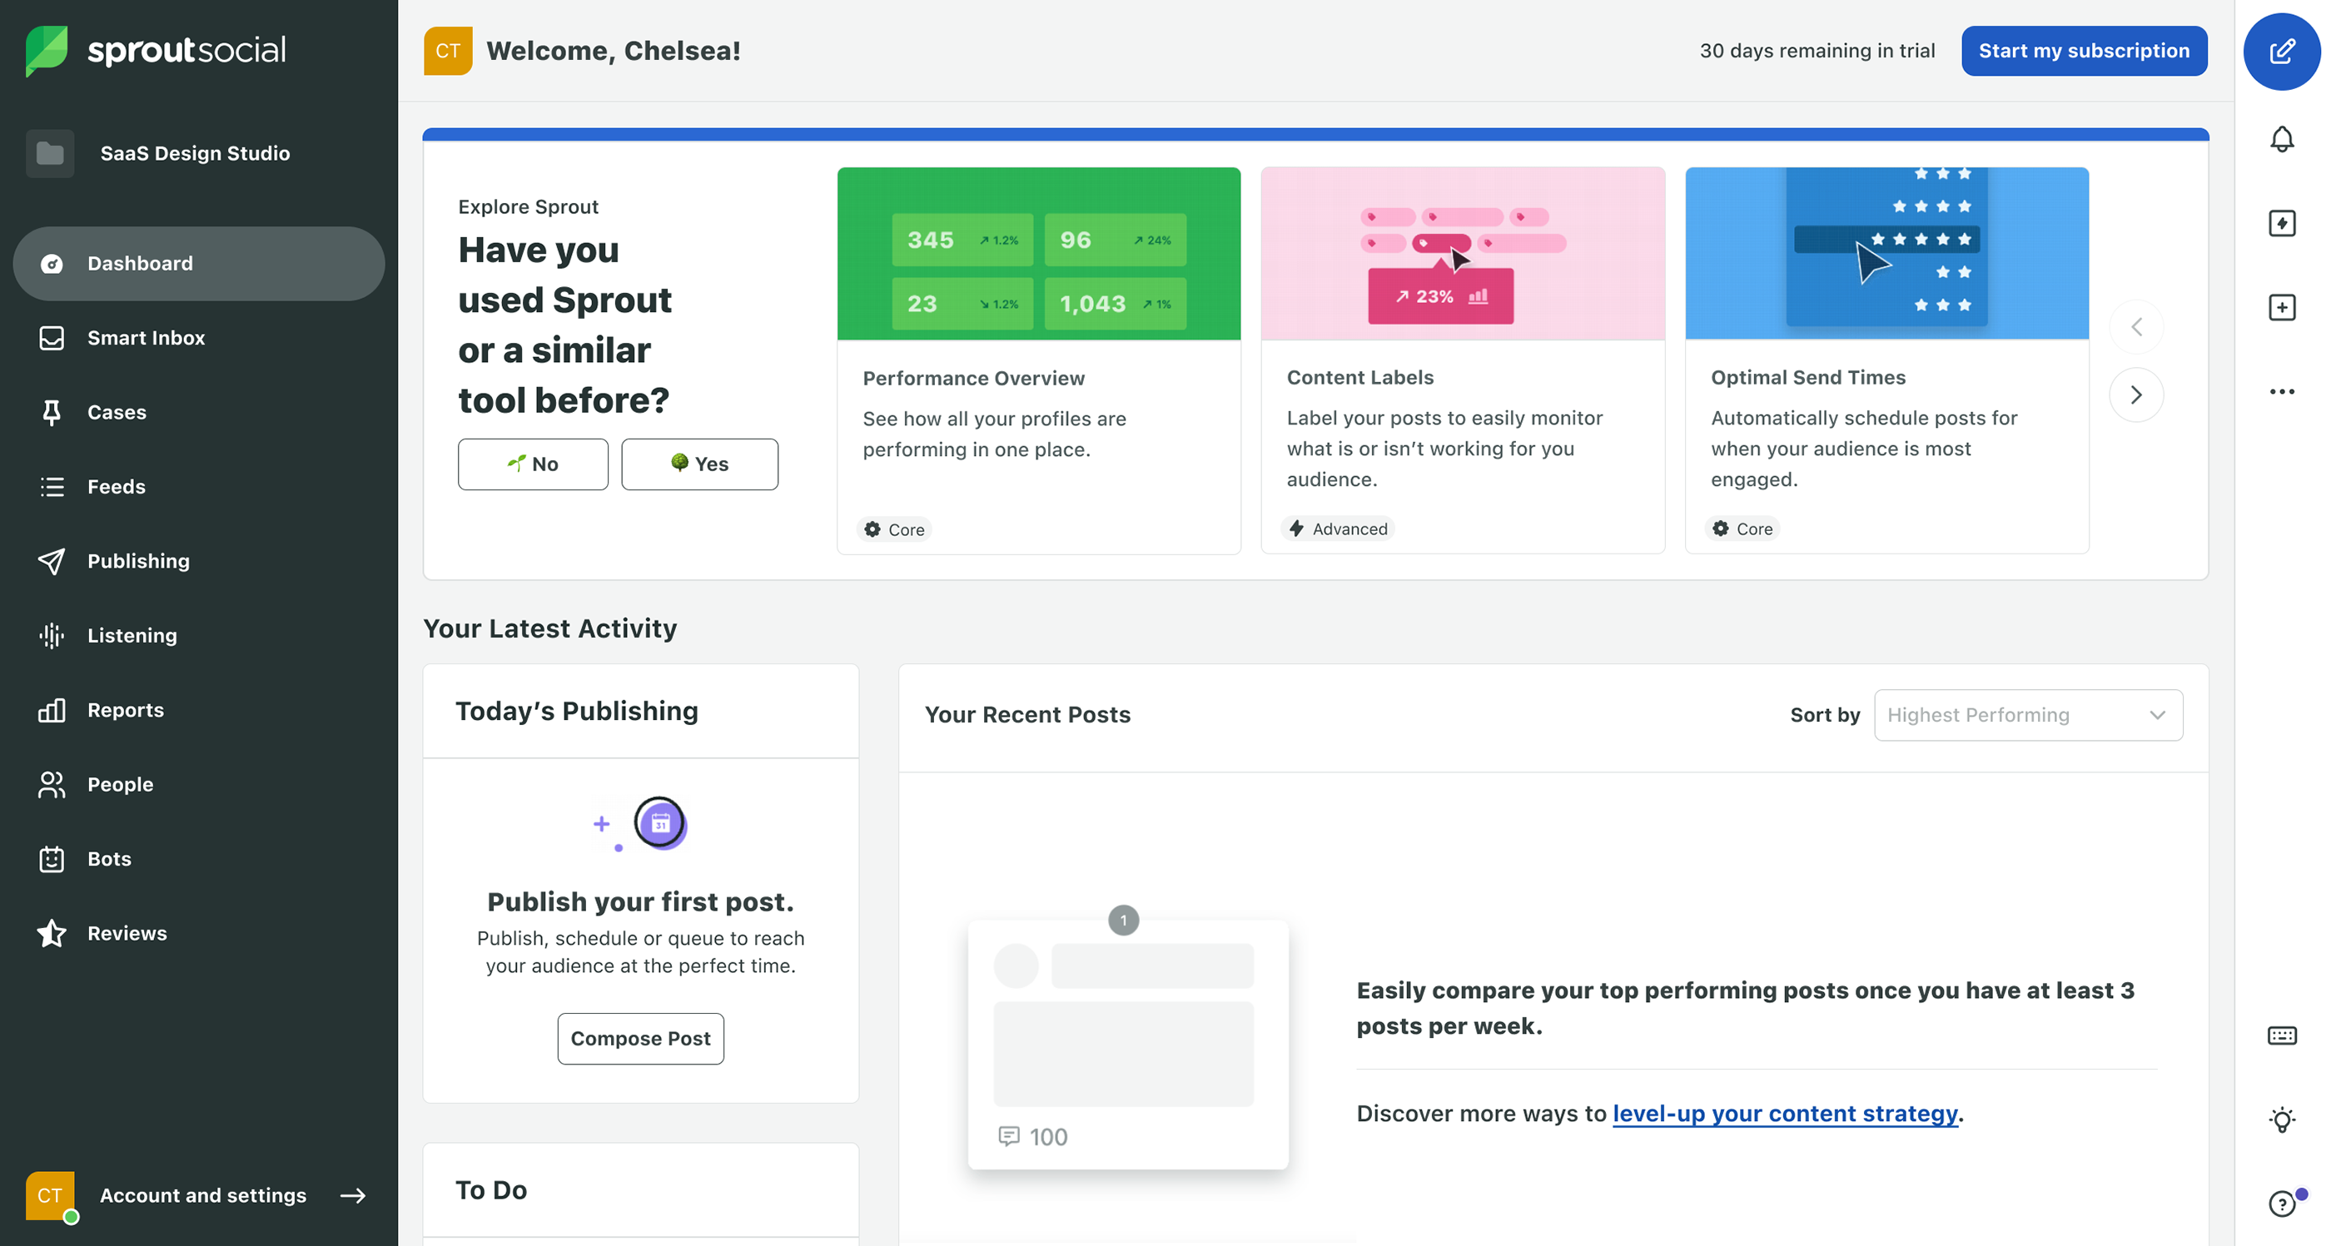Show next feature cards with right chevron
The image size is (2331, 1246).
click(x=2135, y=395)
